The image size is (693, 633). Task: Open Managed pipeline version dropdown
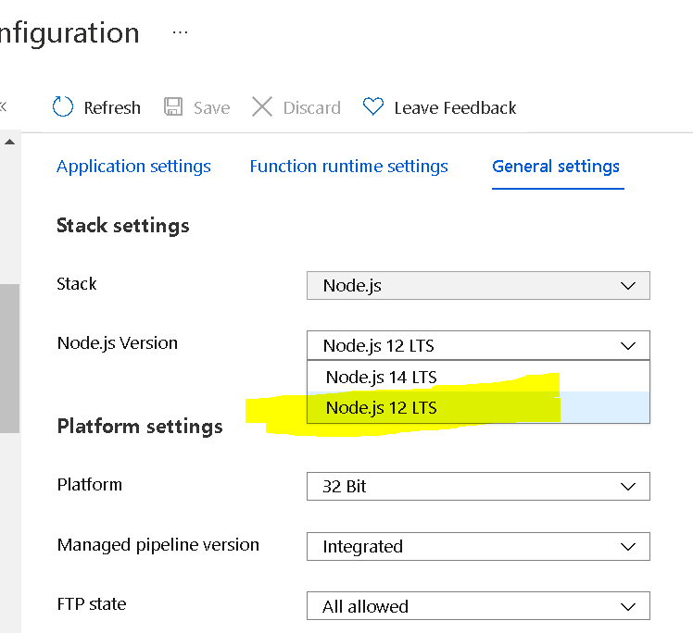[477, 547]
